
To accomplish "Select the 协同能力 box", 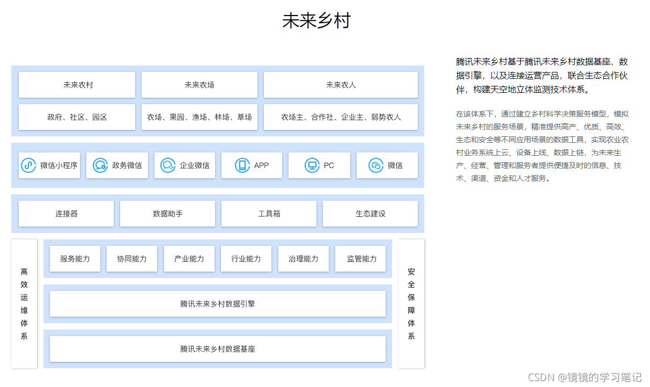I will [x=132, y=259].
